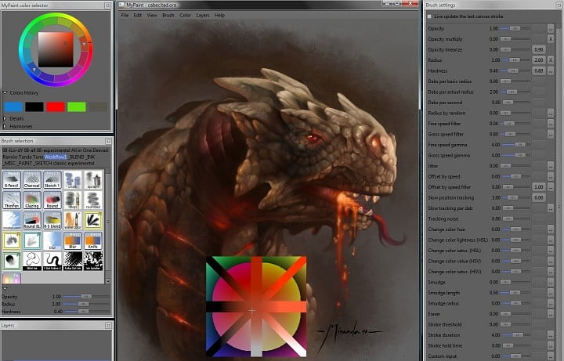The image size is (564, 361).
Task: Click the X button for Opacity multiply
Action: tap(551, 39)
